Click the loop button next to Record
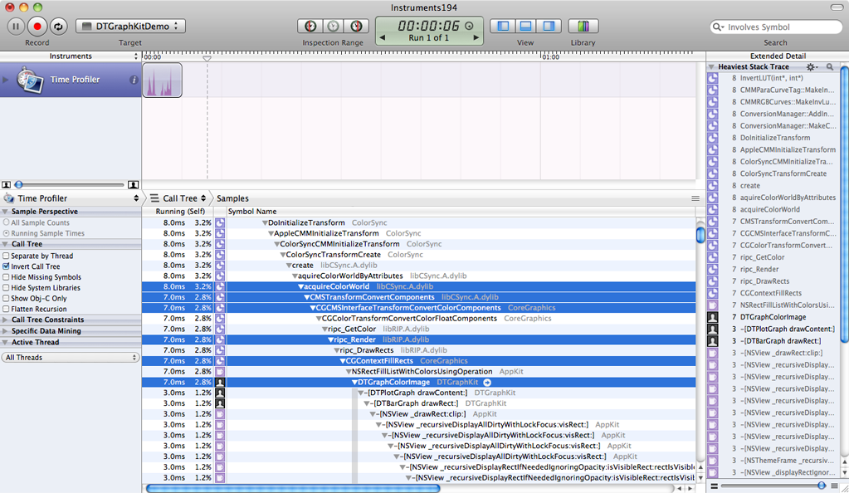 click(x=58, y=27)
